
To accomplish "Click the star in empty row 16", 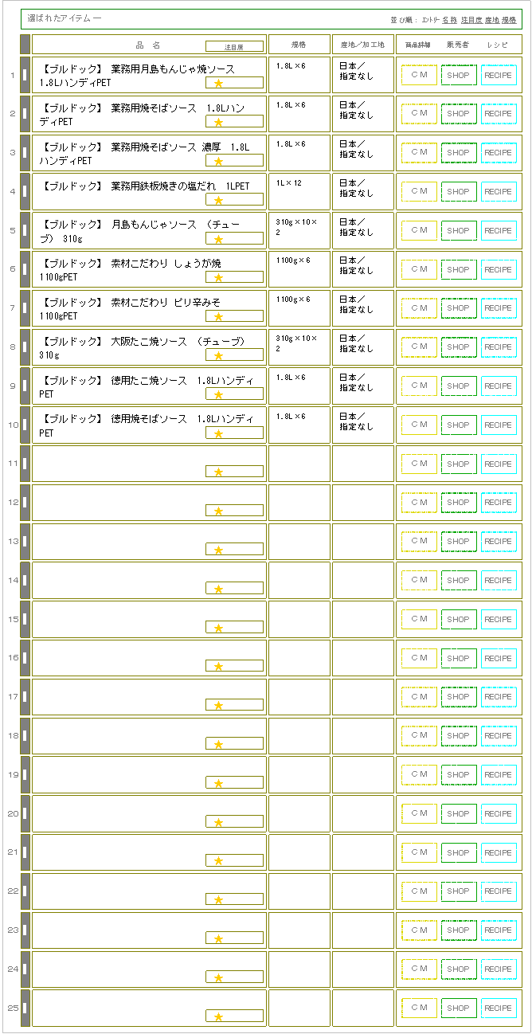I will click(218, 667).
